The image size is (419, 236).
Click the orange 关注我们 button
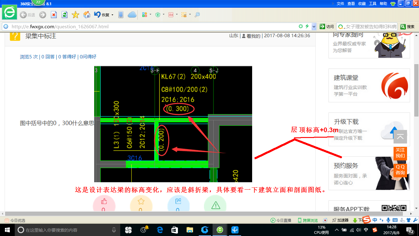pos(400,153)
